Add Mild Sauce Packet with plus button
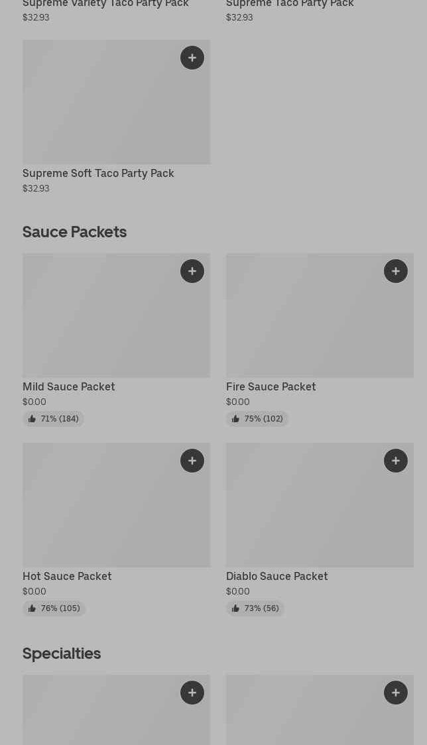The width and height of the screenshot is (427, 745). pyautogui.click(x=192, y=271)
